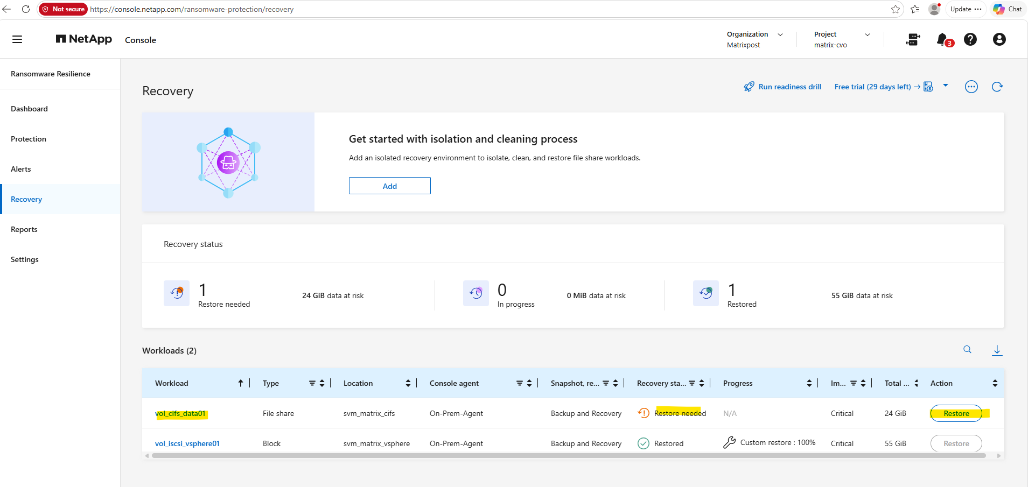Expand the Project matrix-cvo dropdown
This screenshot has height=487, width=1028.
[868, 34]
